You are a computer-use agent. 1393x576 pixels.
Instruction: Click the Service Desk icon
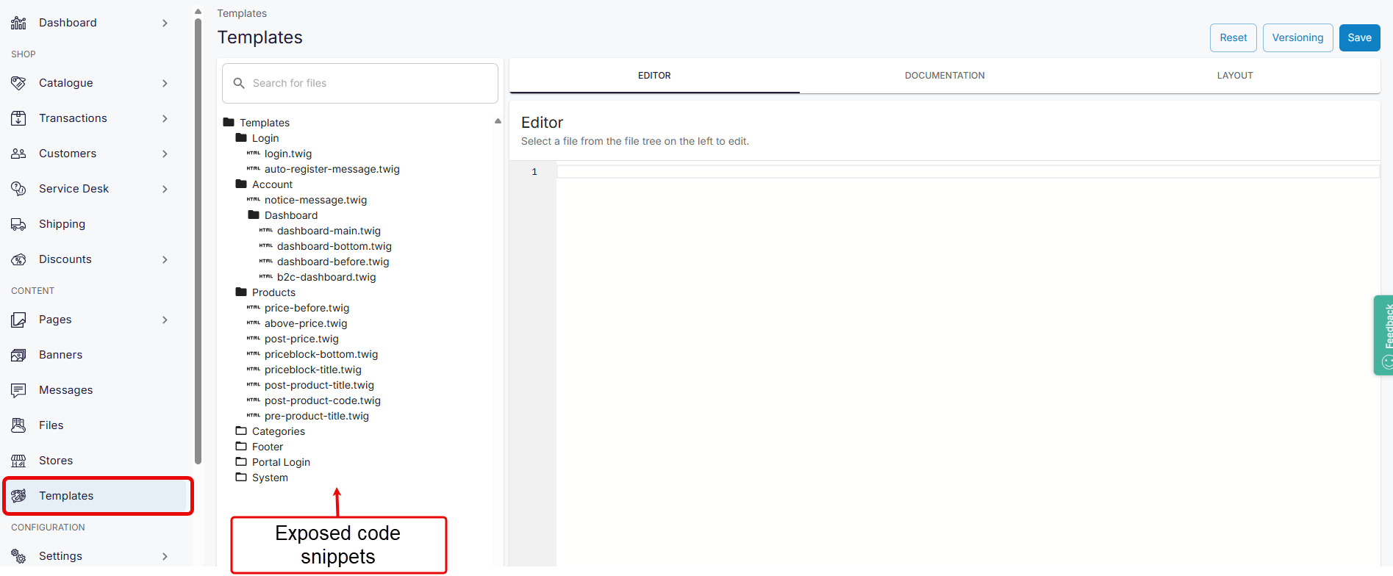click(x=18, y=189)
